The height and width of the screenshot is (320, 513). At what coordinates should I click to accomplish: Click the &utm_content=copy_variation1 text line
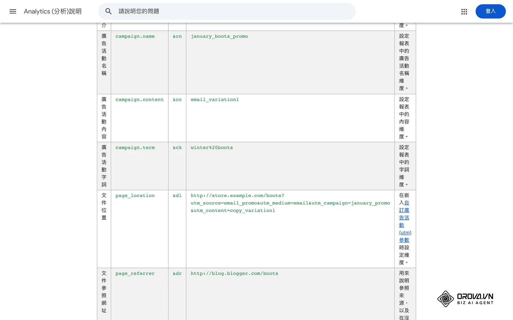tap(233, 211)
